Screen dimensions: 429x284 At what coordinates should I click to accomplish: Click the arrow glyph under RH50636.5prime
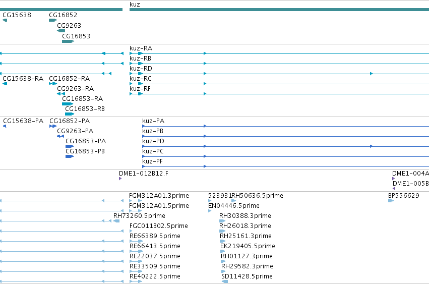pos(233,201)
